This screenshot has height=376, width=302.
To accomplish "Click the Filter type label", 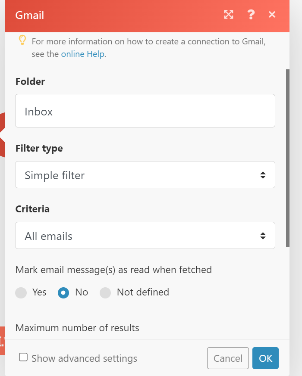I will click(39, 149).
